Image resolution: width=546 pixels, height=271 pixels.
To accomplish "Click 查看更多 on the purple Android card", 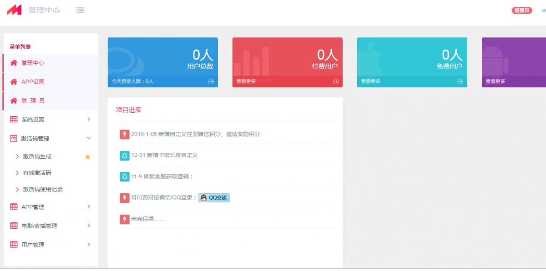I will pyautogui.click(x=495, y=81).
